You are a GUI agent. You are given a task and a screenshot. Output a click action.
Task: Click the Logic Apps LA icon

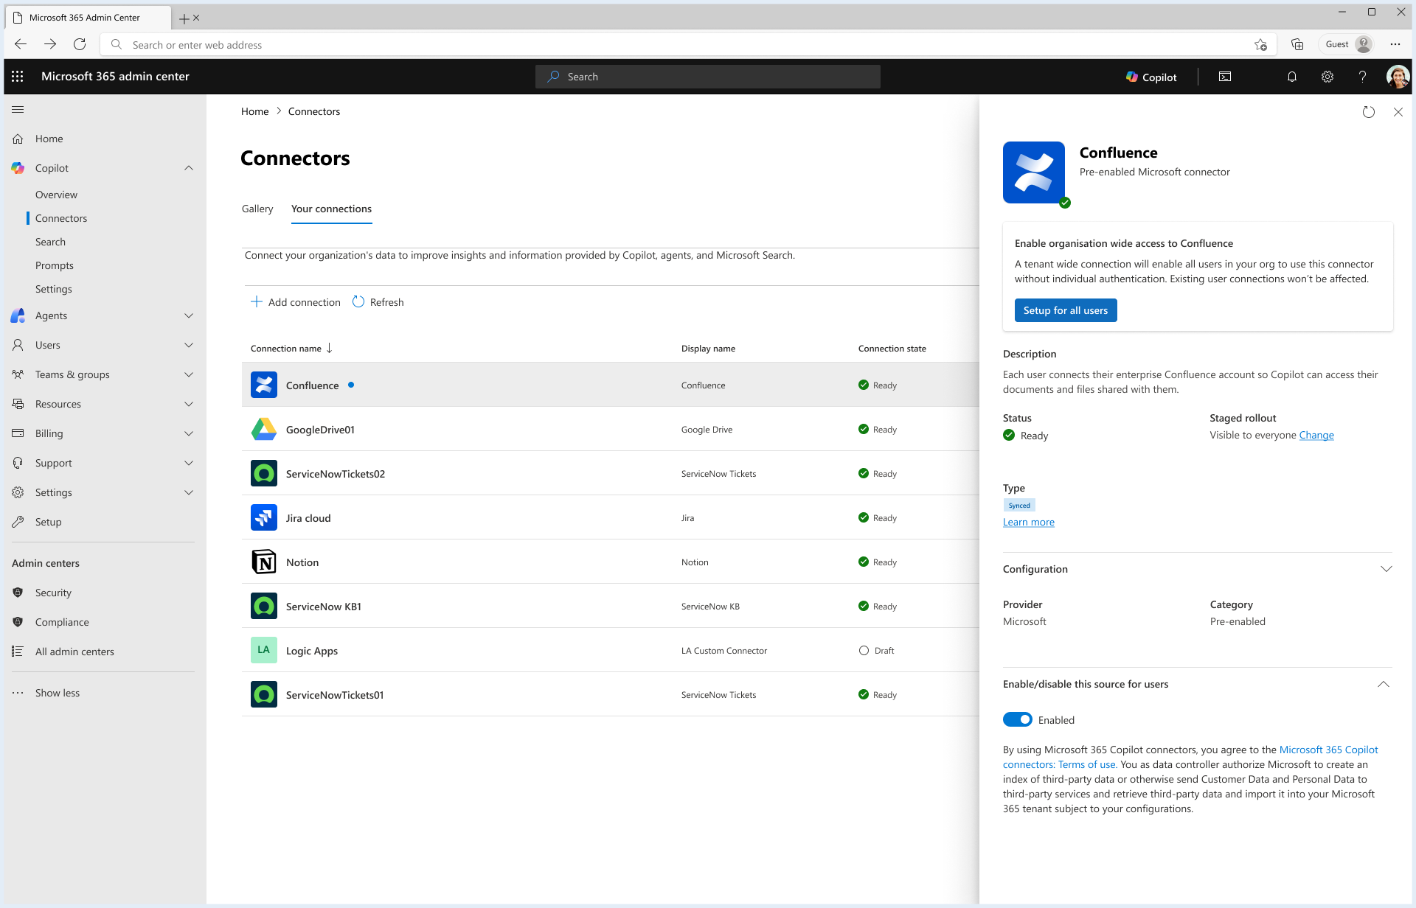click(264, 650)
